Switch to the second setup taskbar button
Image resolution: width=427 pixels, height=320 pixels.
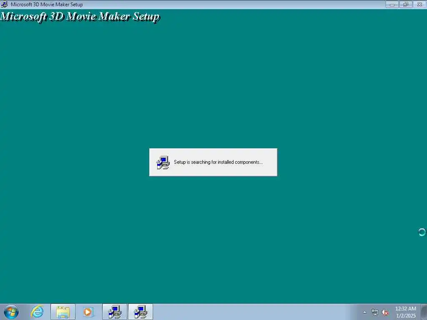141,312
